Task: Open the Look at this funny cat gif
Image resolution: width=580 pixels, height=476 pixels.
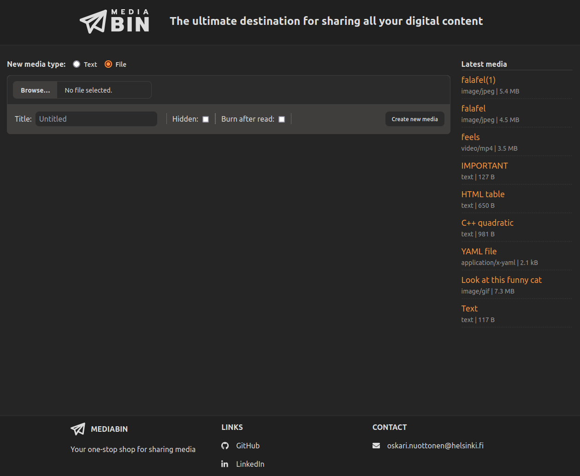Action: pyautogui.click(x=501, y=280)
